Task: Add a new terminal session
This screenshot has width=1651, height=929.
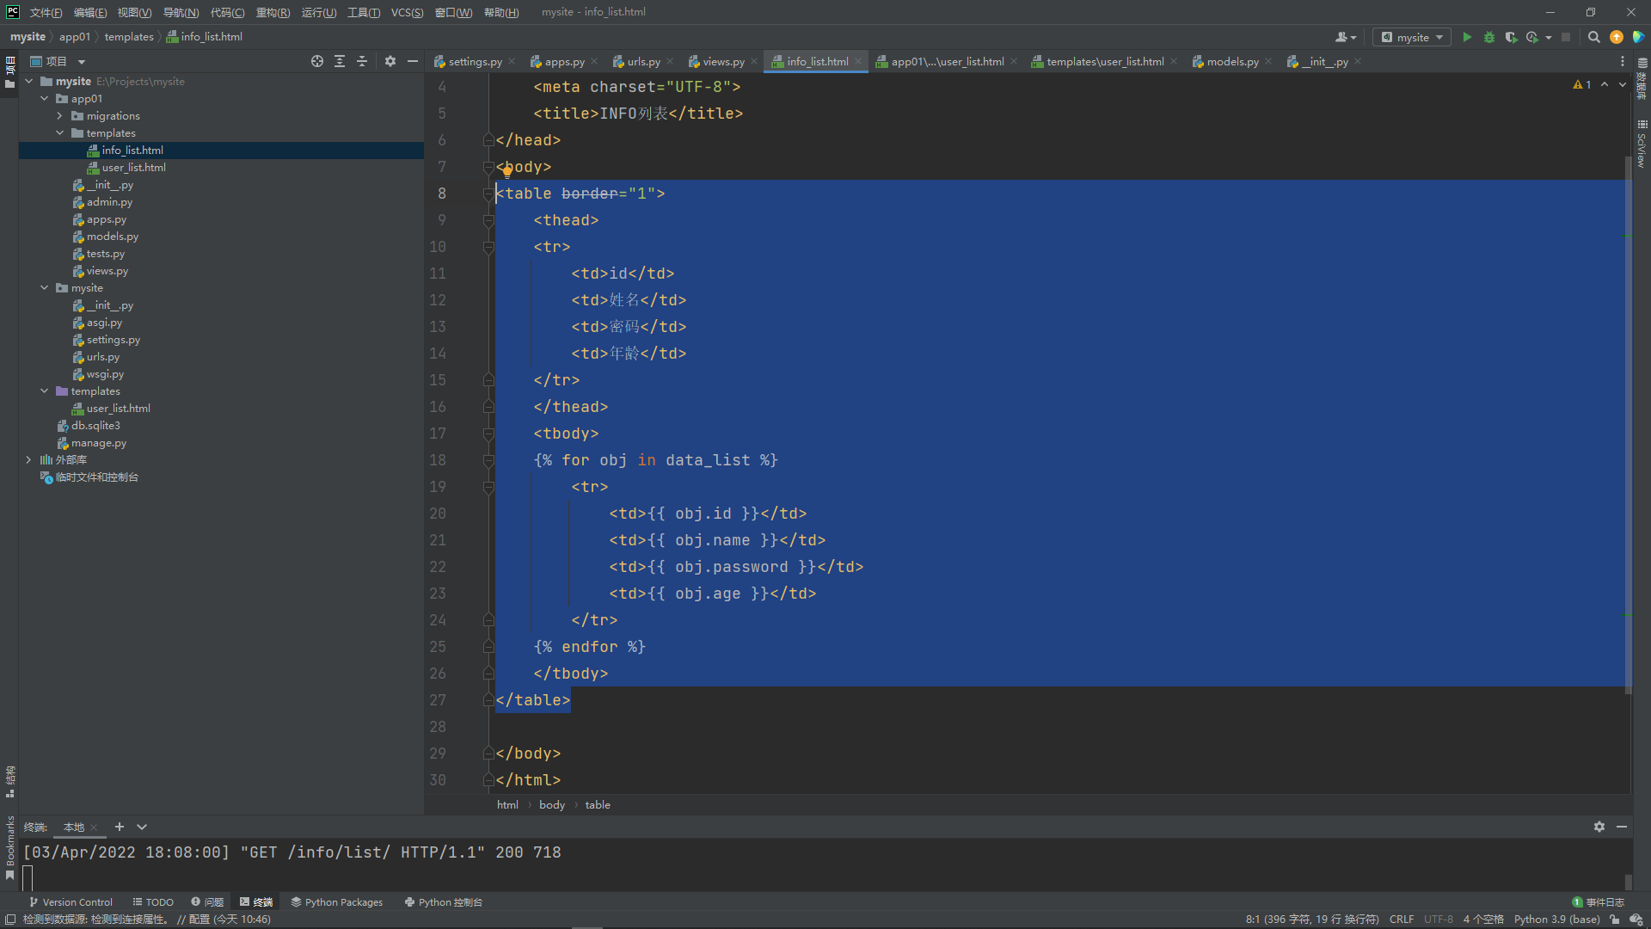Action: click(x=120, y=827)
